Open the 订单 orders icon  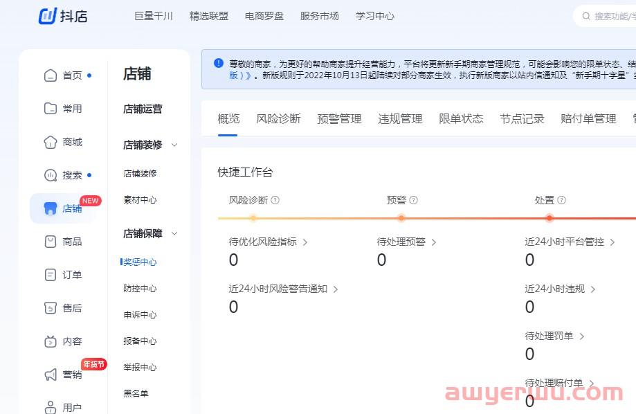tap(51, 275)
